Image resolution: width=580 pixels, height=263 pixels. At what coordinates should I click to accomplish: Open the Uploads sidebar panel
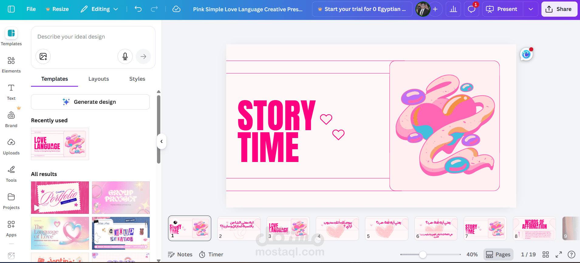pyautogui.click(x=11, y=147)
